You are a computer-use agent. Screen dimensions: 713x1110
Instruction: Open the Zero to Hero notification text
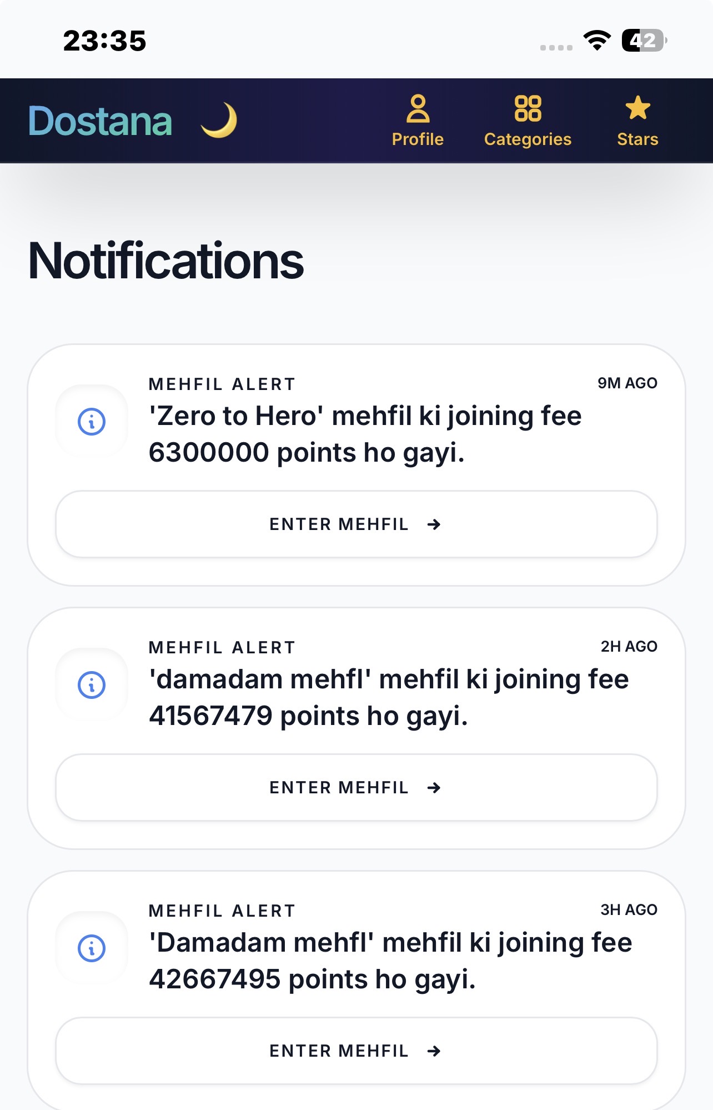365,434
